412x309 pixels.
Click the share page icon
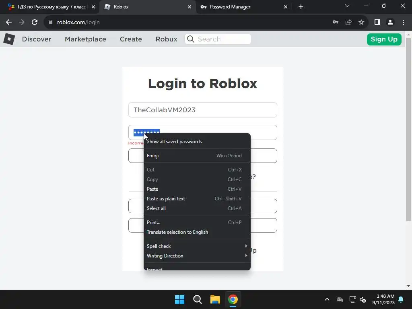pos(348,23)
